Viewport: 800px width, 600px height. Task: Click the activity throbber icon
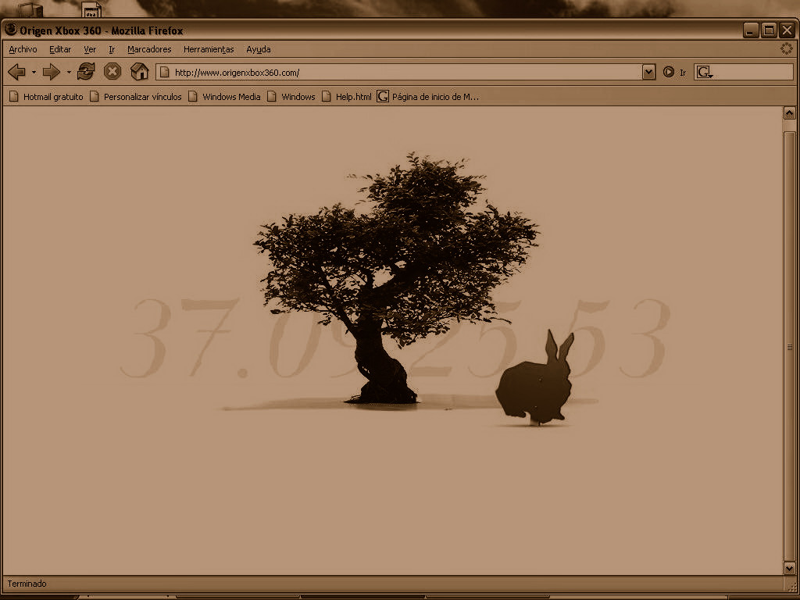pos(786,48)
